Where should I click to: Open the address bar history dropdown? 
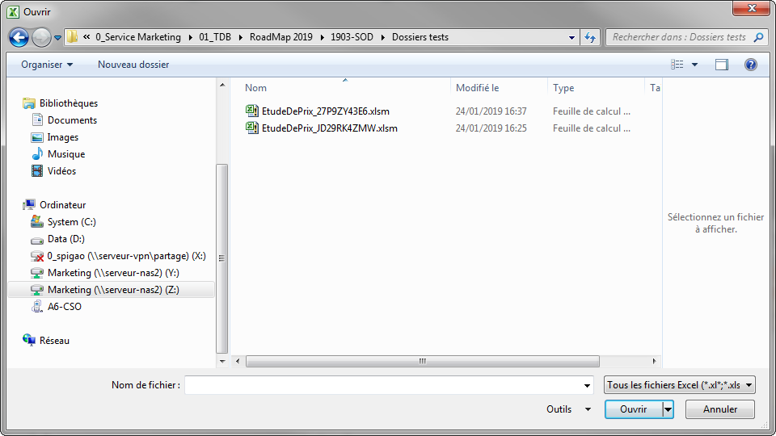click(x=571, y=38)
